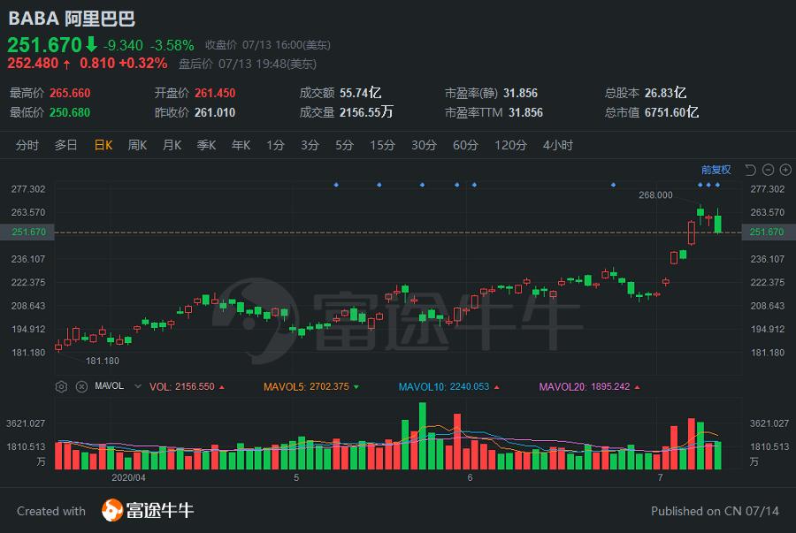796x533 pixels.
Task: Click the Published on CN 07/14 text
Action: click(x=715, y=511)
